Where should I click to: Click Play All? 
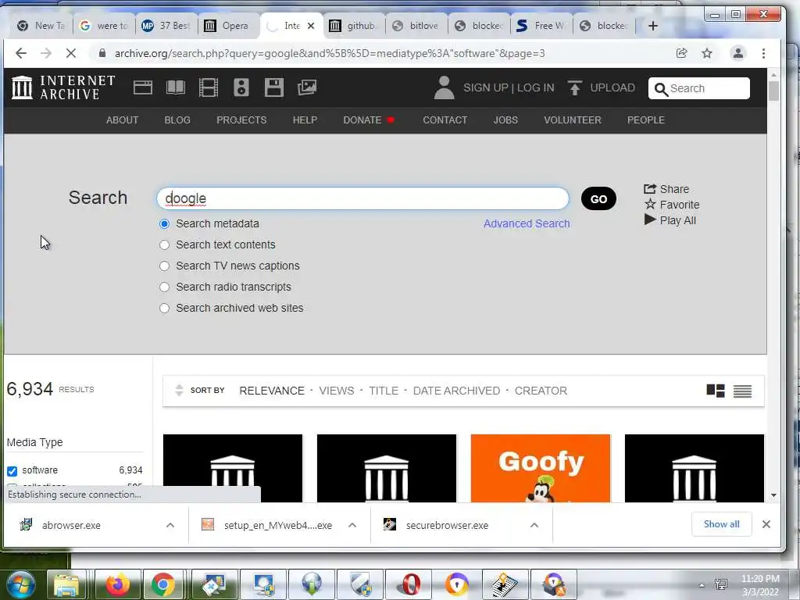click(670, 220)
